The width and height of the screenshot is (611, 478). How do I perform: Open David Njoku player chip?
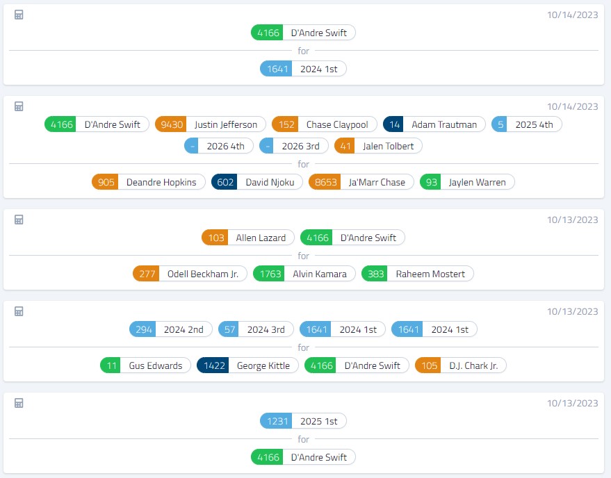[x=257, y=182]
